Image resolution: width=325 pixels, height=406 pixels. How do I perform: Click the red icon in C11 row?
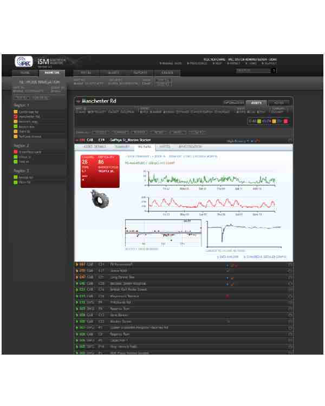pos(236,265)
